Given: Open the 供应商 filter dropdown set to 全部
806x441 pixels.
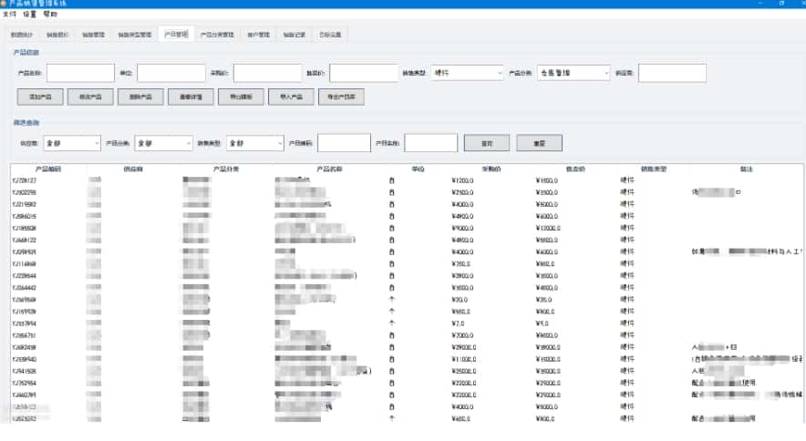Looking at the screenshot, I should 72,143.
